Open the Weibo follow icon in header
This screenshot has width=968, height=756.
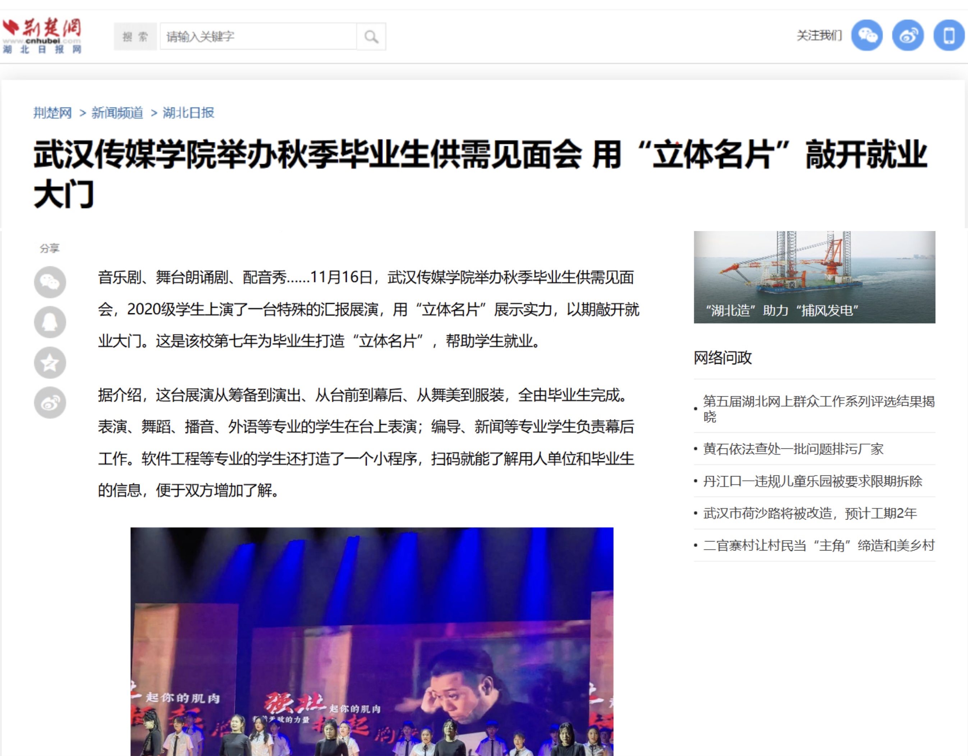coord(907,36)
